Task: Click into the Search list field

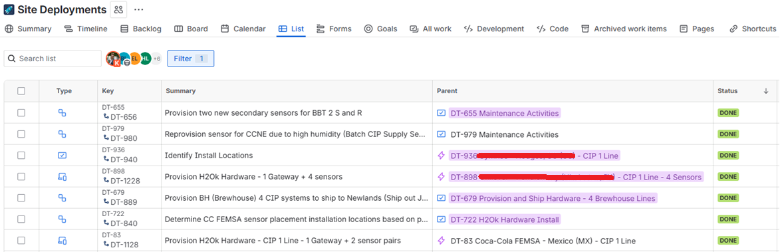Action: (53, 59)
